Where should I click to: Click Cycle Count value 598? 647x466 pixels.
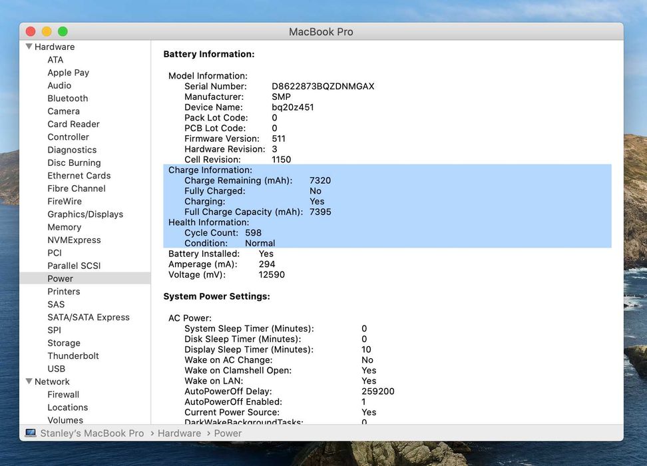253,233
